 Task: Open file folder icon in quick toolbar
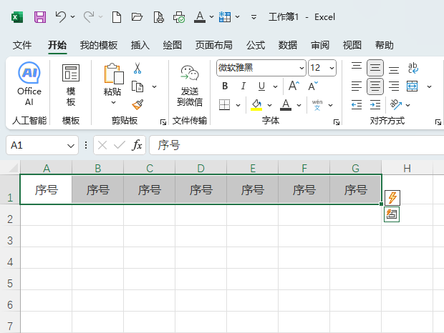pos(137,17)
